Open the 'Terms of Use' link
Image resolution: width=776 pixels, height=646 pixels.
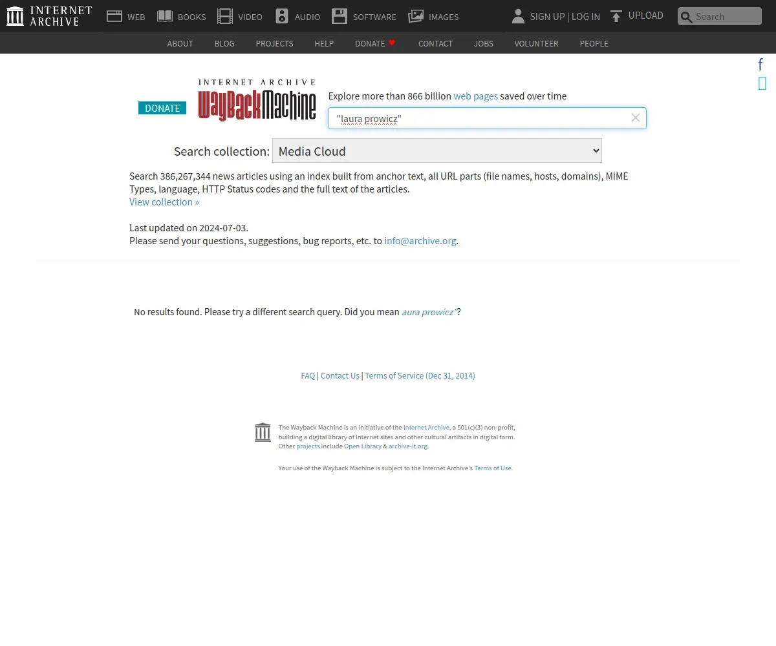pyautogui.click(x=493, y=468)
